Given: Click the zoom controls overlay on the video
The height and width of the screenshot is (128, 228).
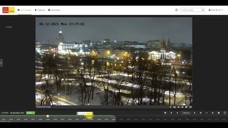Looking at the screenshot, I should point(188,99).
